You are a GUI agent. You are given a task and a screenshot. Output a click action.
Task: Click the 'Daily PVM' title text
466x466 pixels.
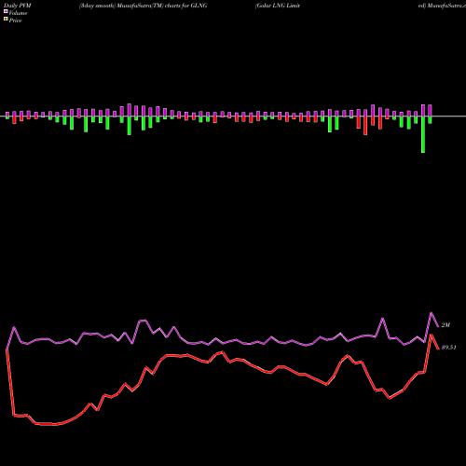coord(18,6)
